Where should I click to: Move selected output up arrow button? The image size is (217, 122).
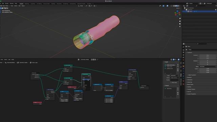click(x=178, y=93)
